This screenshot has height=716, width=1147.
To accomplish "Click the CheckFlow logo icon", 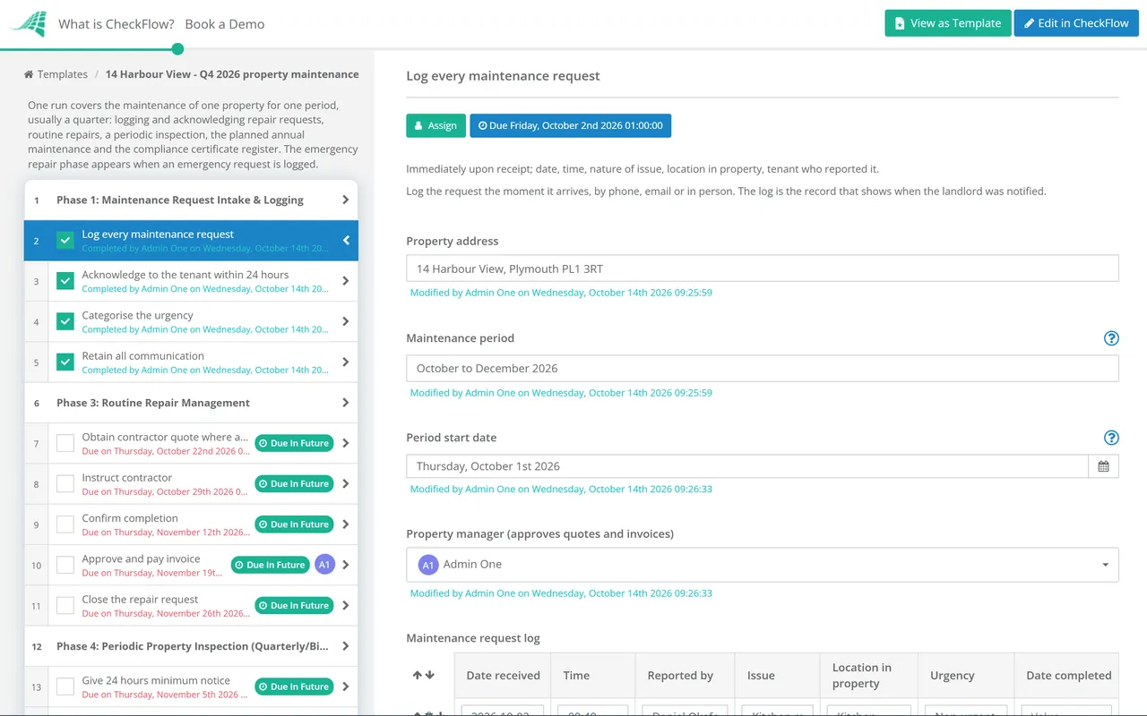I will pyautogui.click(x=29, y=23).
